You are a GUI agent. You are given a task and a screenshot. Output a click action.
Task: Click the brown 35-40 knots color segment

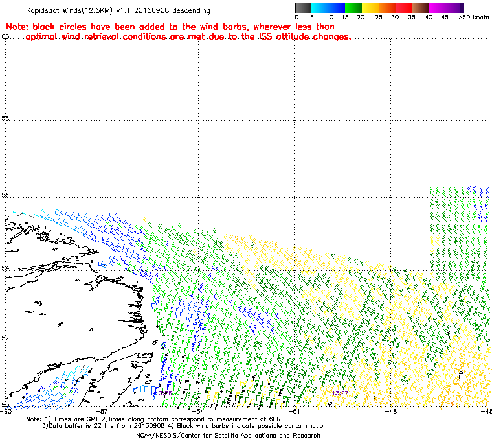[421, 8]
